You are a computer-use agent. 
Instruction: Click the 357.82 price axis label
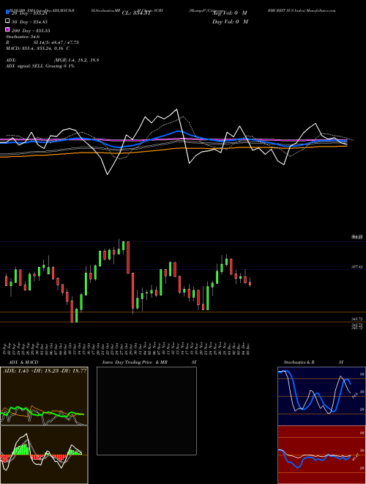(x=357, y=267)
